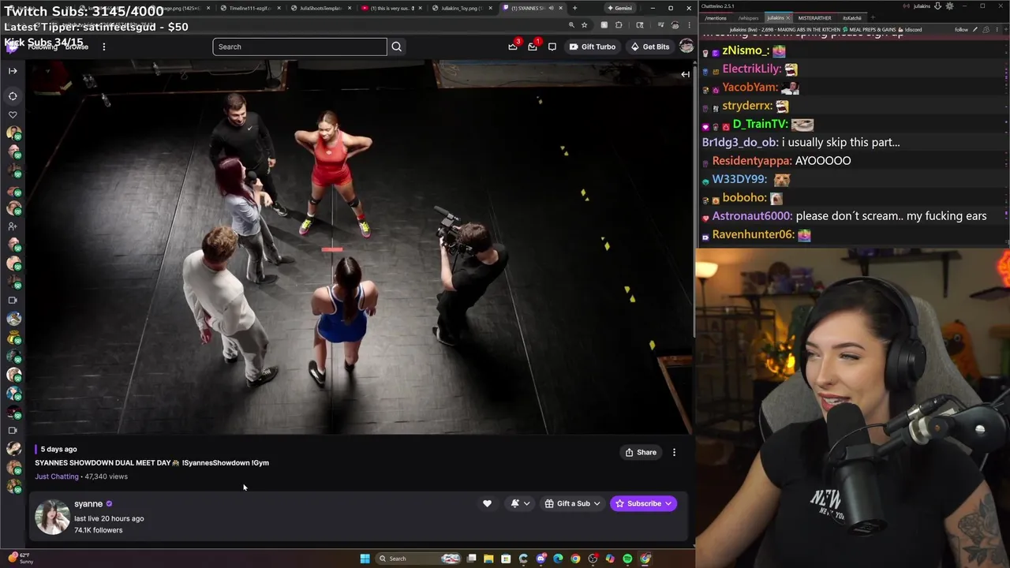Click username Ravenhunter06 in chat
Viewport: 1010px width, 568px height.
[x=753, y=234]
